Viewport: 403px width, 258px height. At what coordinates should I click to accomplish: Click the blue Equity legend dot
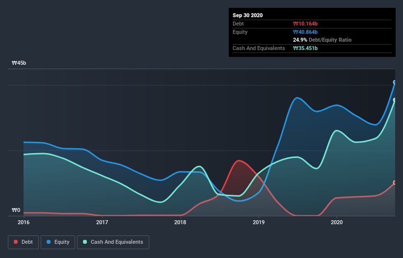coord(49,242)
